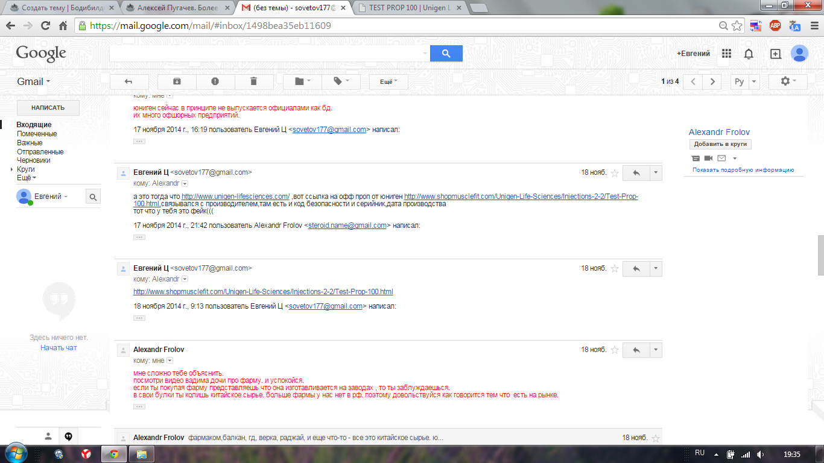824x463 pixels.
Task: Open the labels tag dropdown
Action: click(341, 81)
